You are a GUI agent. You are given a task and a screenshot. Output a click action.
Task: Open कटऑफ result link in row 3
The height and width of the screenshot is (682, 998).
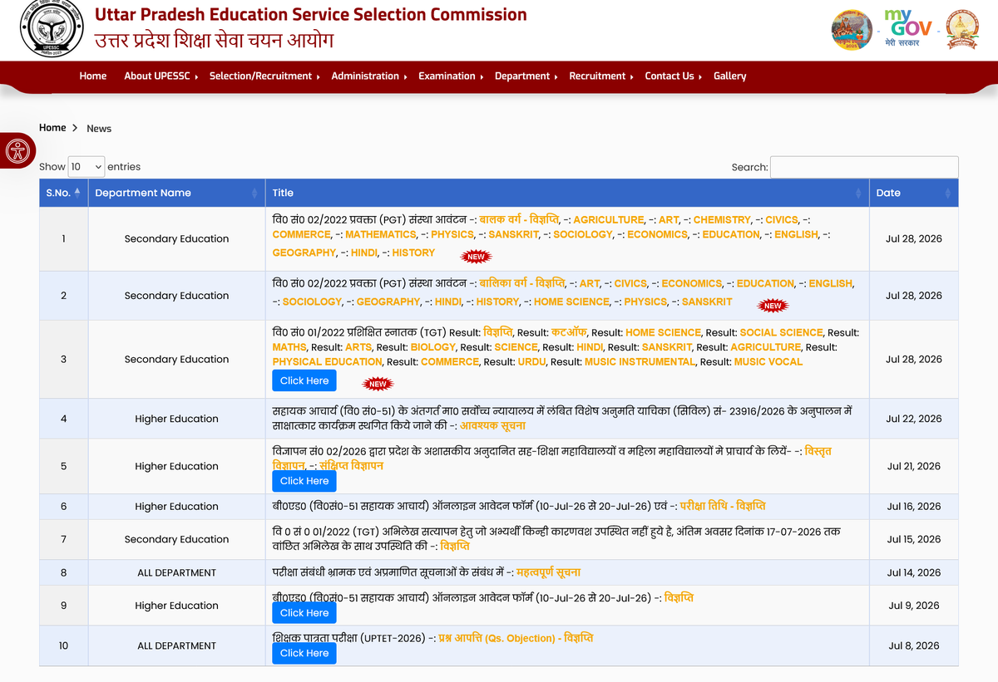pos(569,332)
